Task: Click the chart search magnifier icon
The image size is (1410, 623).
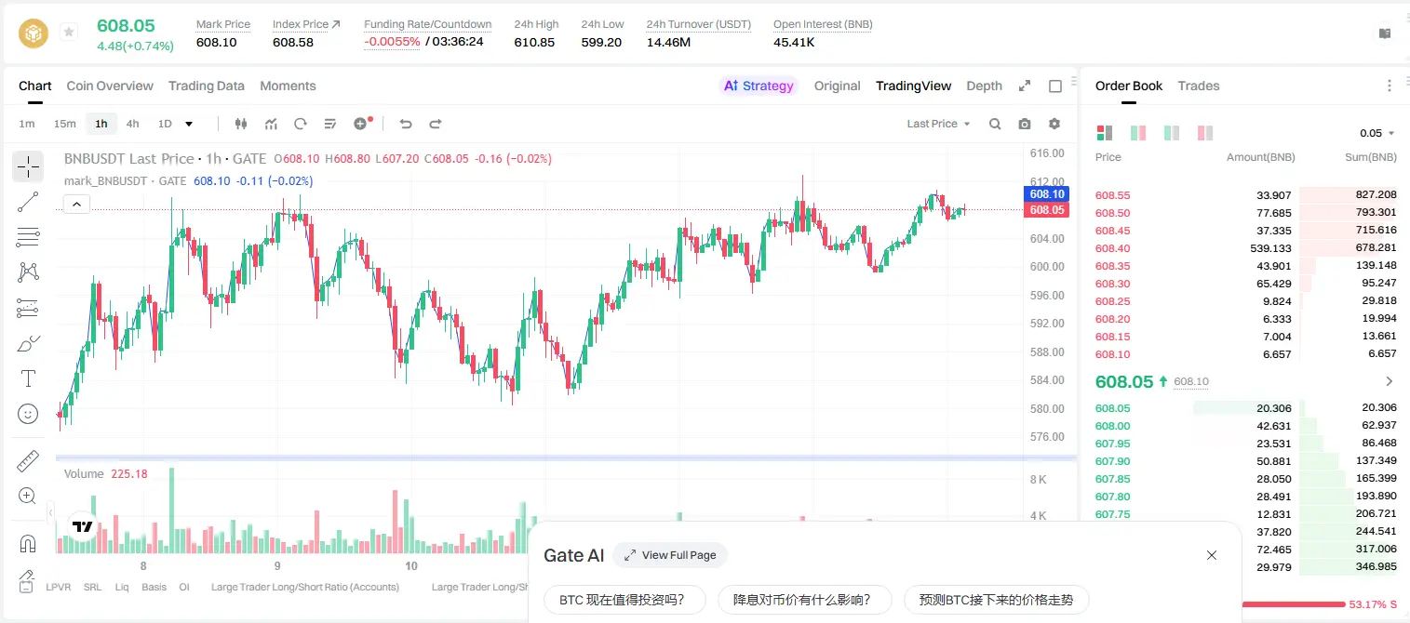Action: tap(995, 124)
